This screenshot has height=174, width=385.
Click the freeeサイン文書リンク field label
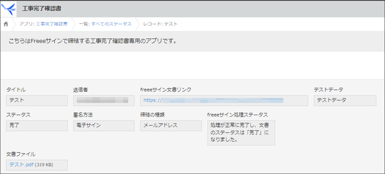point(166,90)
